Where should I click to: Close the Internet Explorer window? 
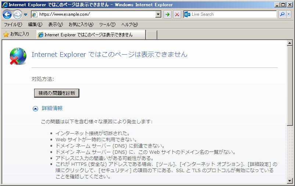click(290, 5)
